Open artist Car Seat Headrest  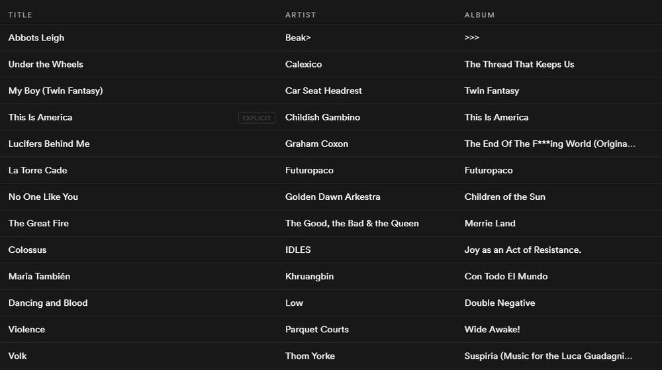(x=323, y=91)
